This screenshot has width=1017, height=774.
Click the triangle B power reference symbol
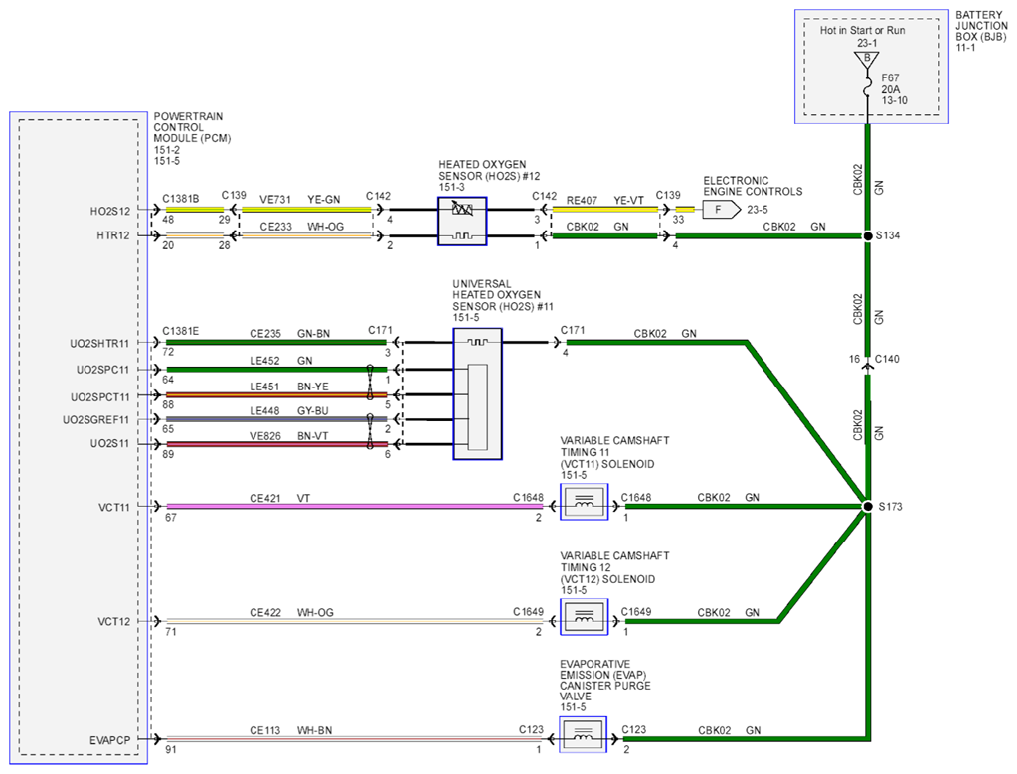pos(867,60)
